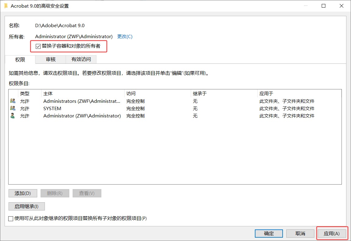Close the advanced security settings dialog

coord(341,6)
